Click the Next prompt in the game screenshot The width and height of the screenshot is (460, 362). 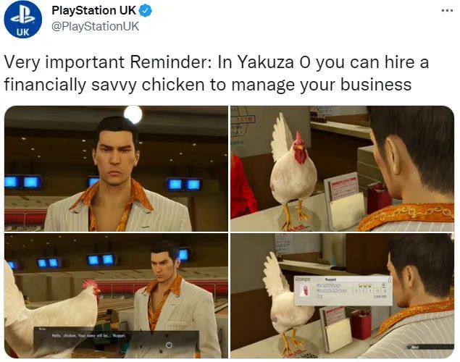point(414,348)
